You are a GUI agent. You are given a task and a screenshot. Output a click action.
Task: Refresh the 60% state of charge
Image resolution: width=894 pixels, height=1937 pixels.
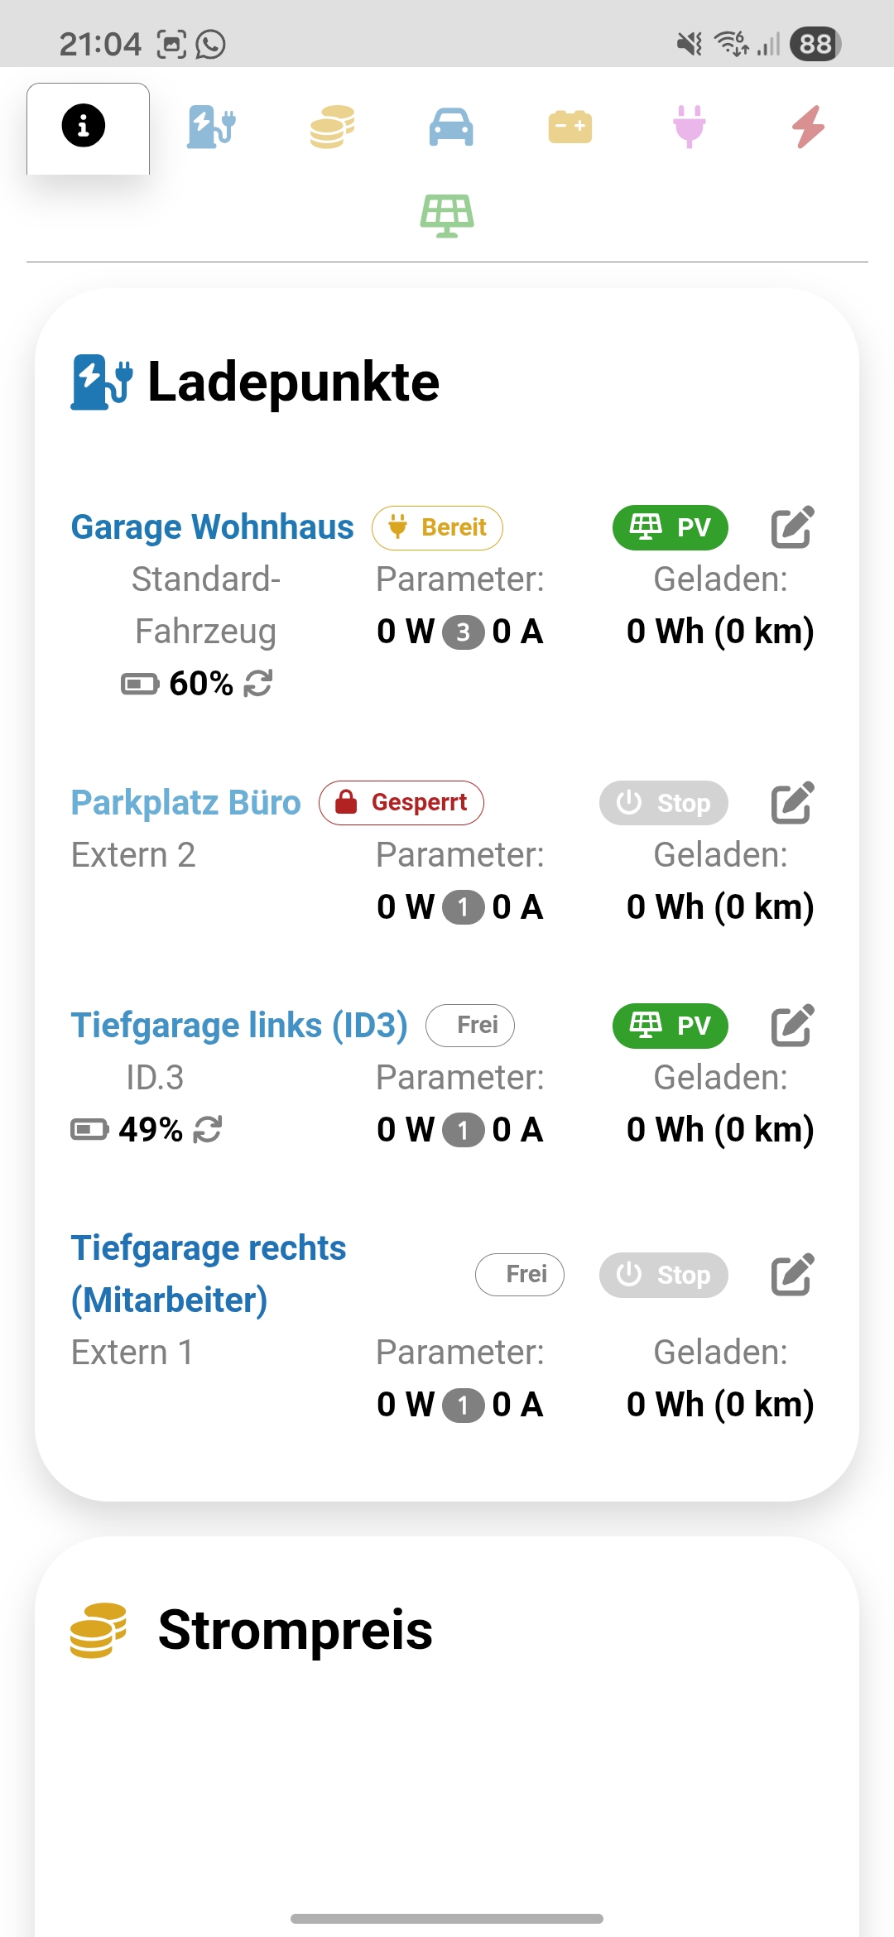click(258, 684)
